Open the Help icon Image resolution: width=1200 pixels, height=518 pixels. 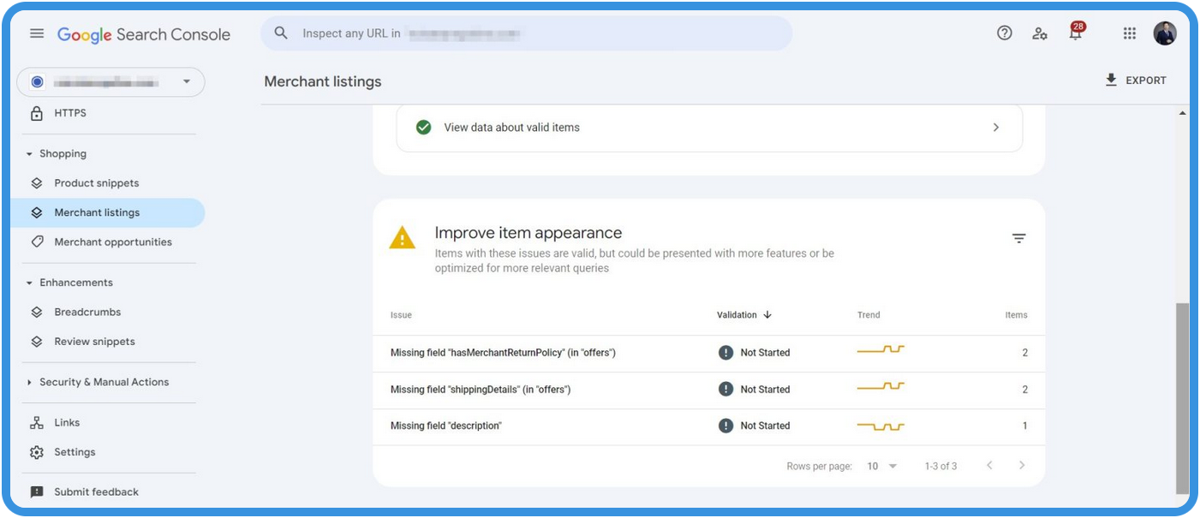(x=1003, y=33)
